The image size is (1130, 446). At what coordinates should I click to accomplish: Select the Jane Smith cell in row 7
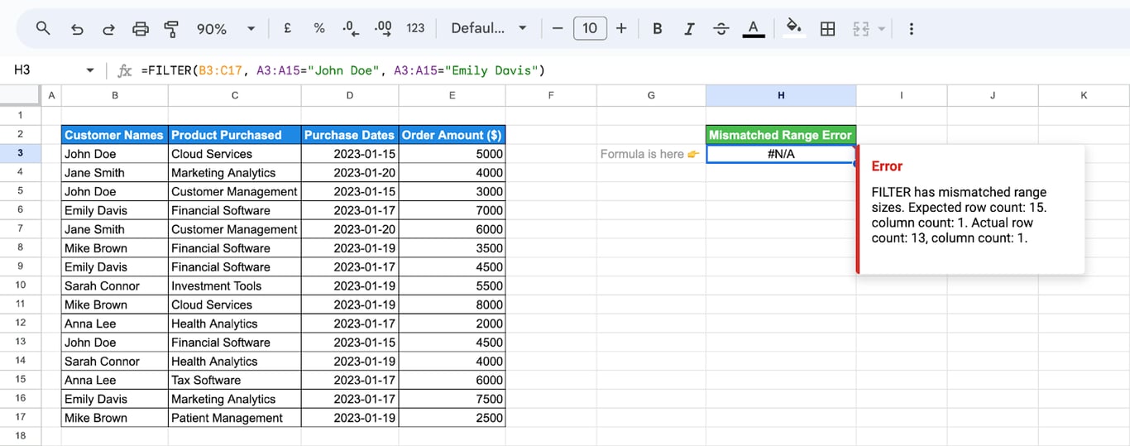115,229
